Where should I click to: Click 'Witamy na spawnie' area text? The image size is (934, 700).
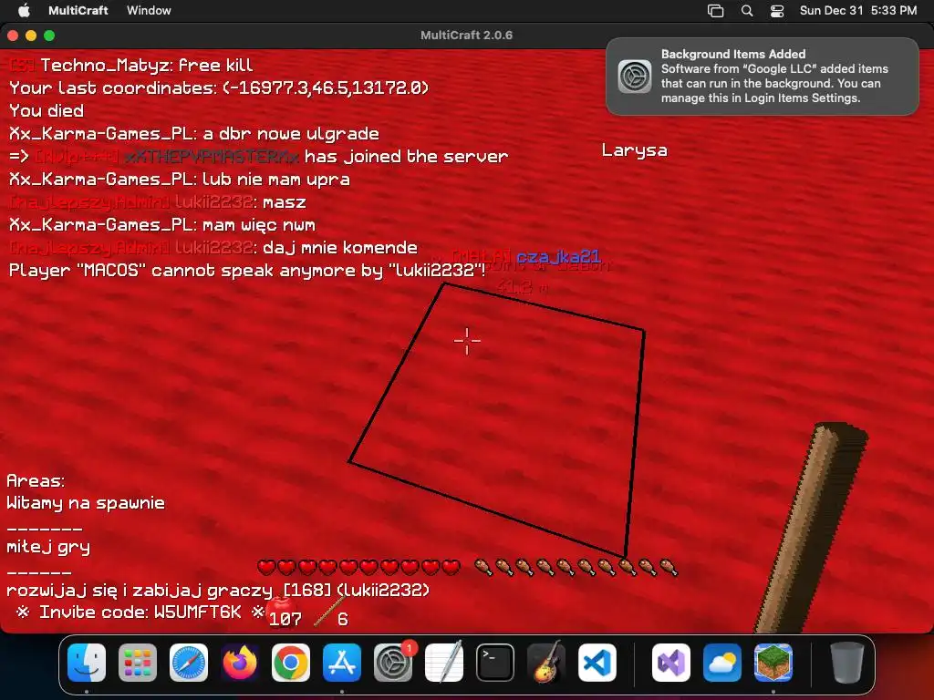tap(85, 503)
